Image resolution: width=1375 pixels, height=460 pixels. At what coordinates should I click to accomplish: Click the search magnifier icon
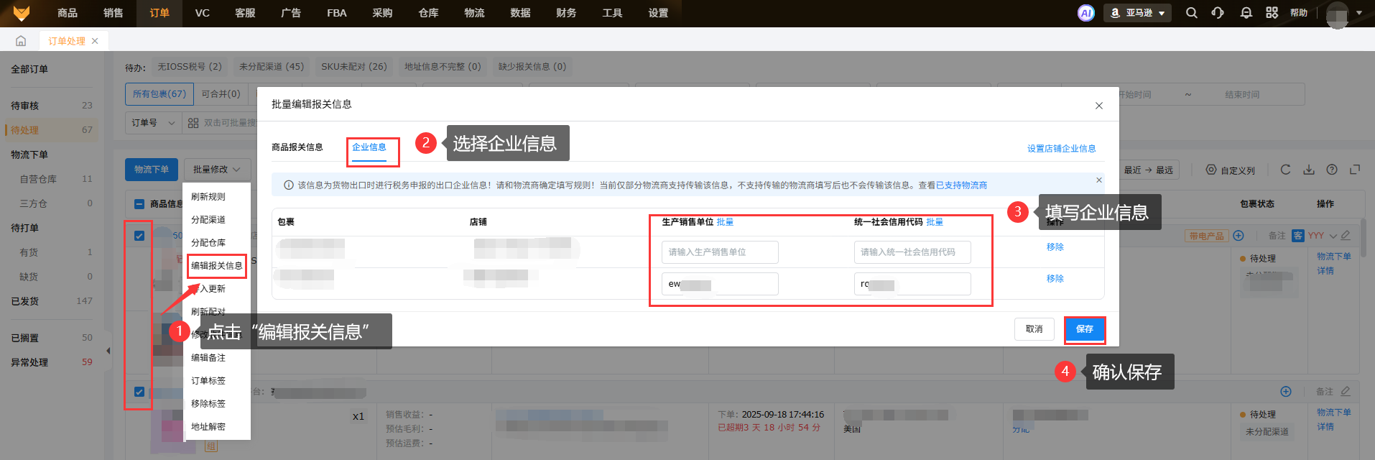(x=1191, y=13)
